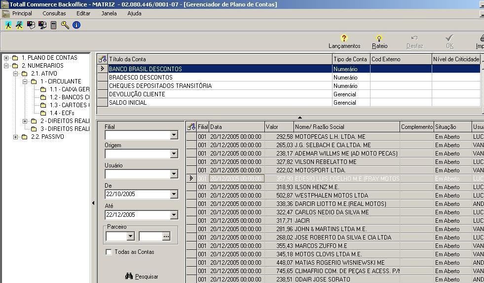Click the sort icon in accounts grid header

click(103, 59)
